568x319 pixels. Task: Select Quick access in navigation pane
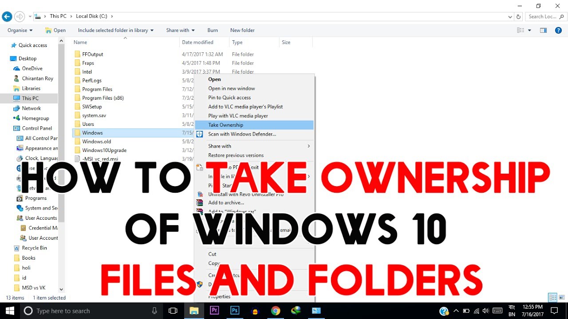(33, 45)
